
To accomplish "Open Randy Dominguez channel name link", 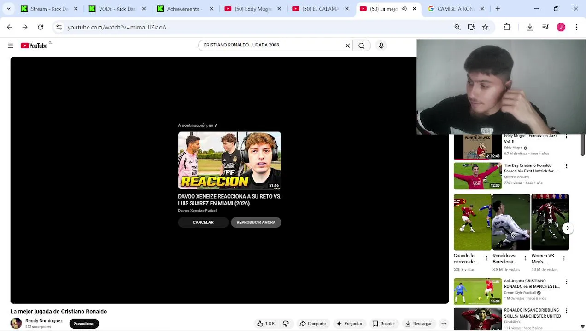I will [44, 321].
